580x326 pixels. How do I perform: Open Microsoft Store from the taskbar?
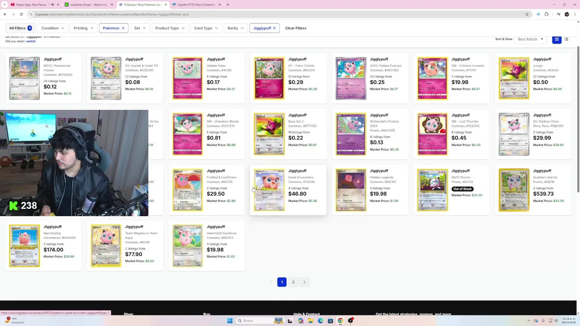click(x=330, y=321)
